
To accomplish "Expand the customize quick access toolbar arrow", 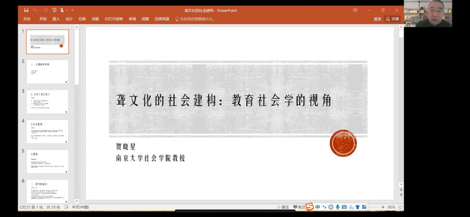I will coord(72,10).
